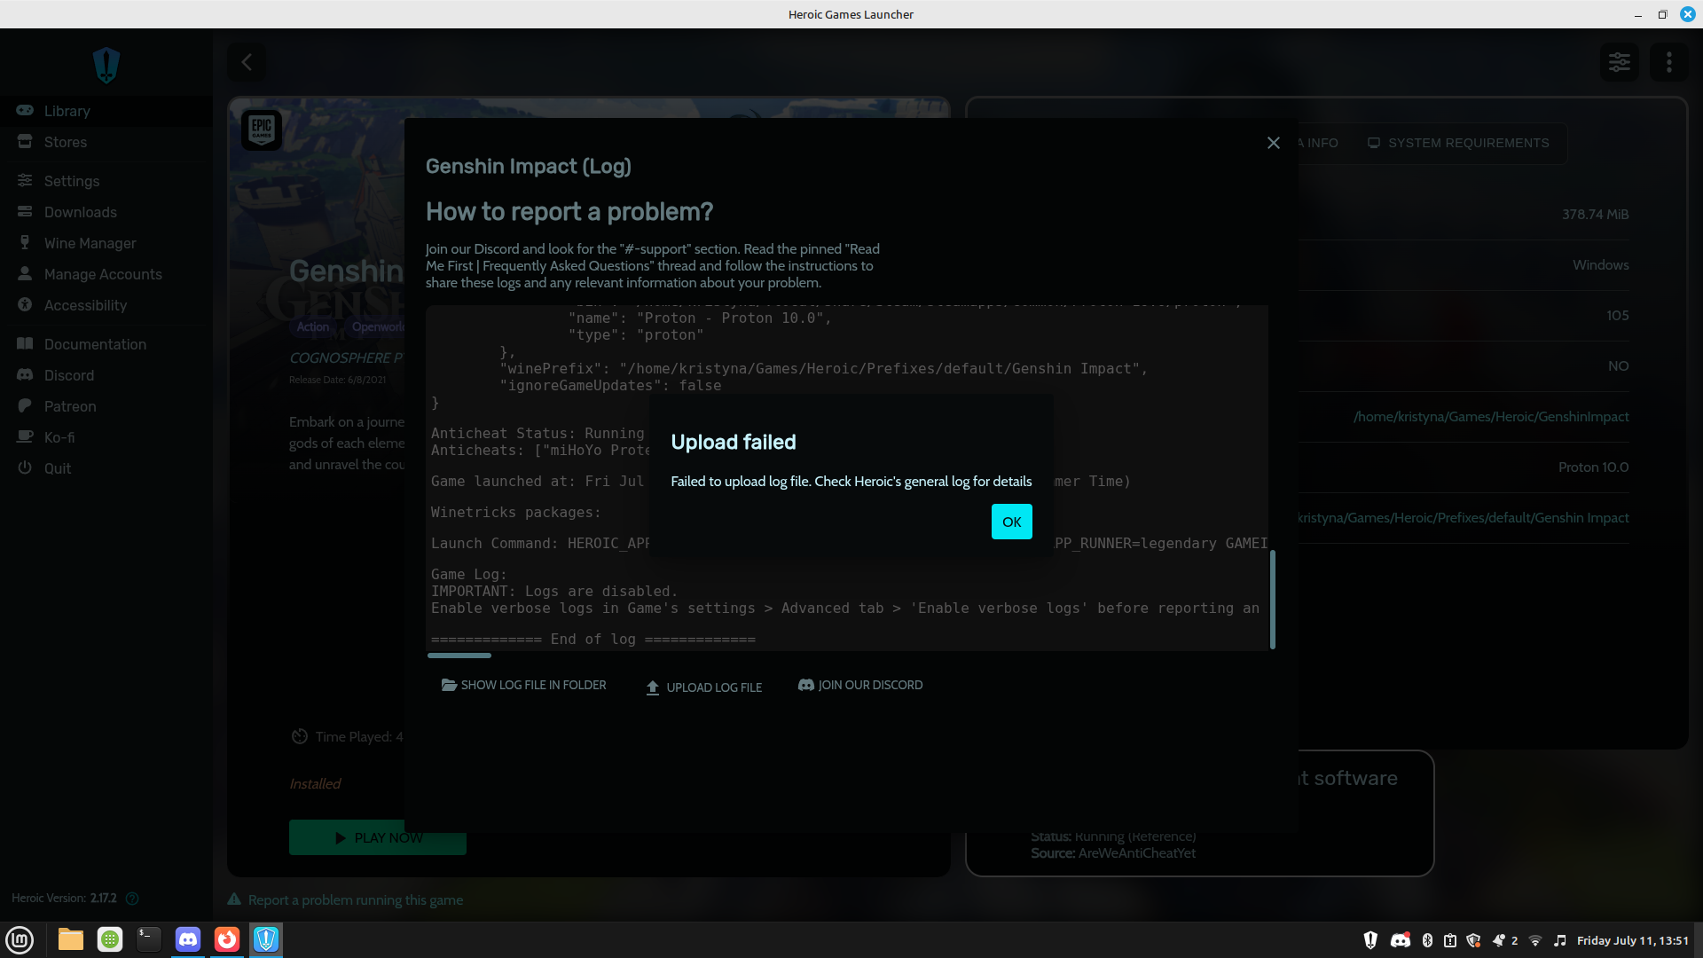Viewport: 1703px width, 958px height.
Task: Click Show Log File In Folder
Action: [524, 685]
